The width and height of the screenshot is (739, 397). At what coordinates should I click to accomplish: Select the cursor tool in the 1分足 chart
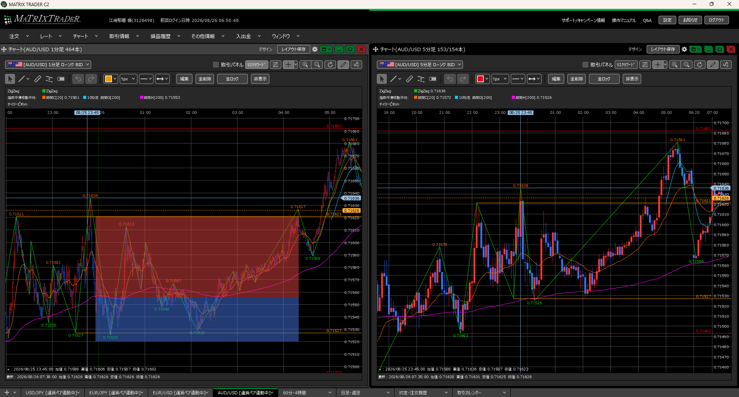pyautogui.click(x=10, y=79)
